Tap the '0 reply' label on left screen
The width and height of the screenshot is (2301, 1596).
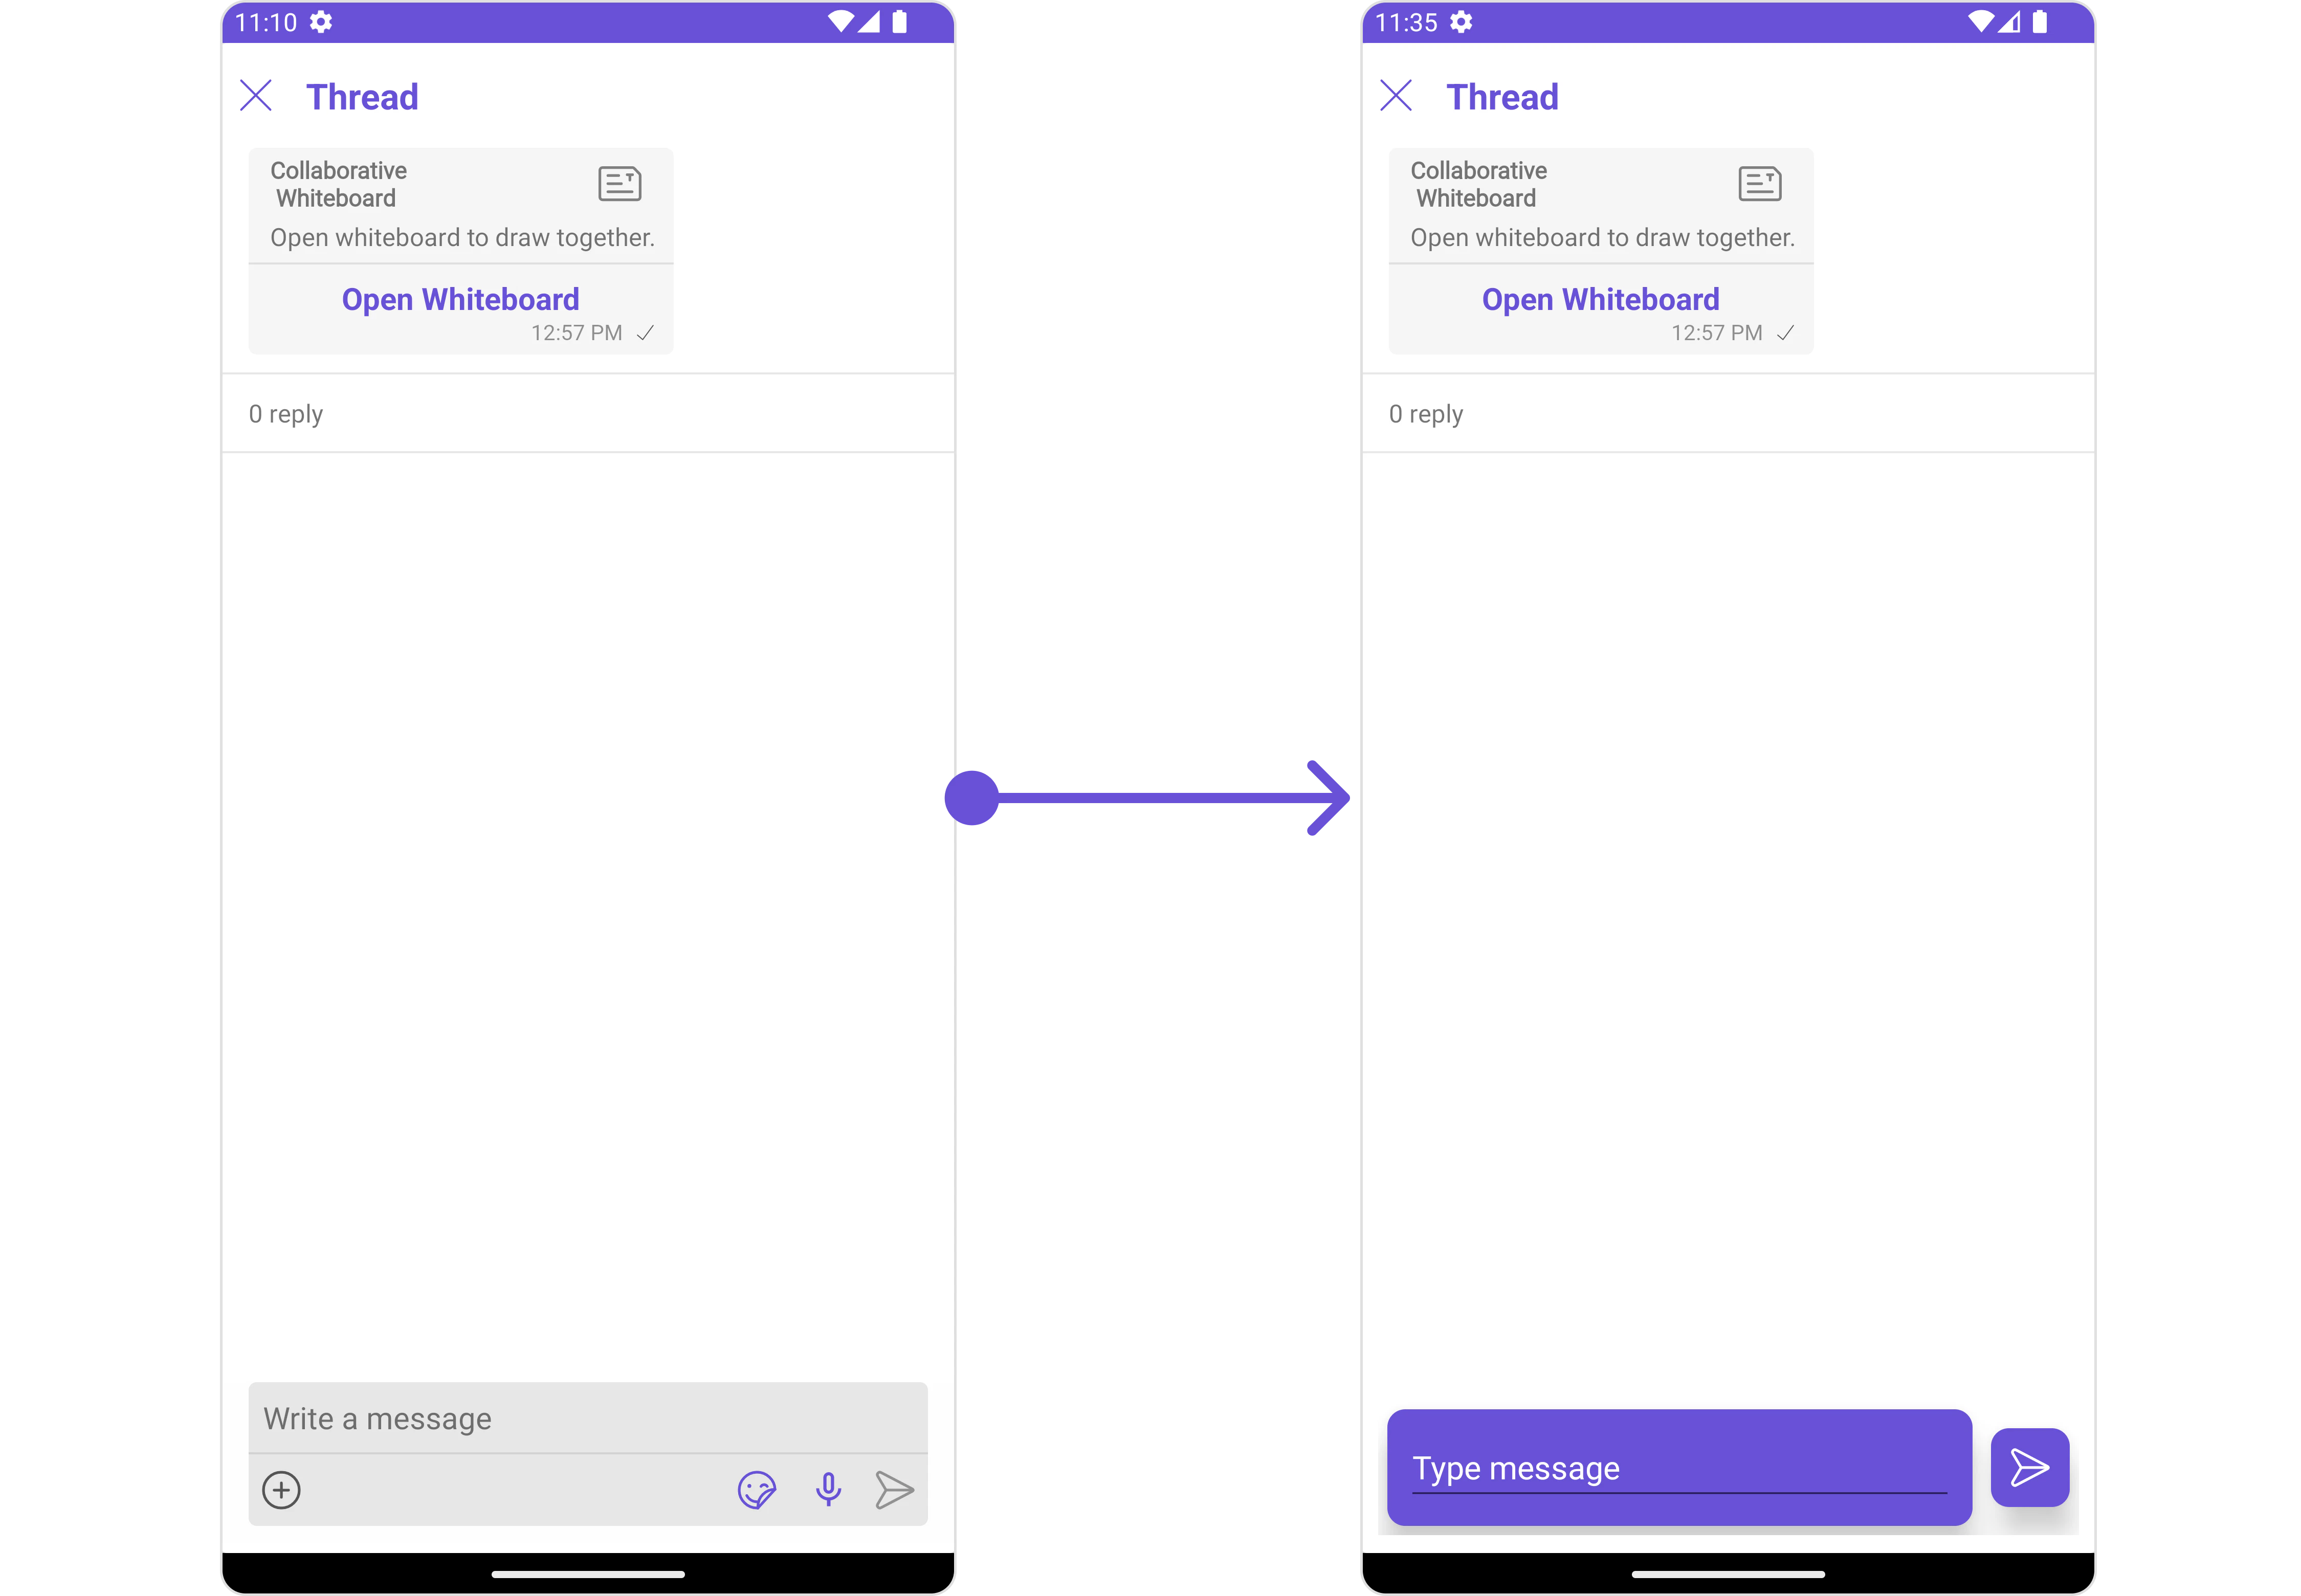[286, 414]
